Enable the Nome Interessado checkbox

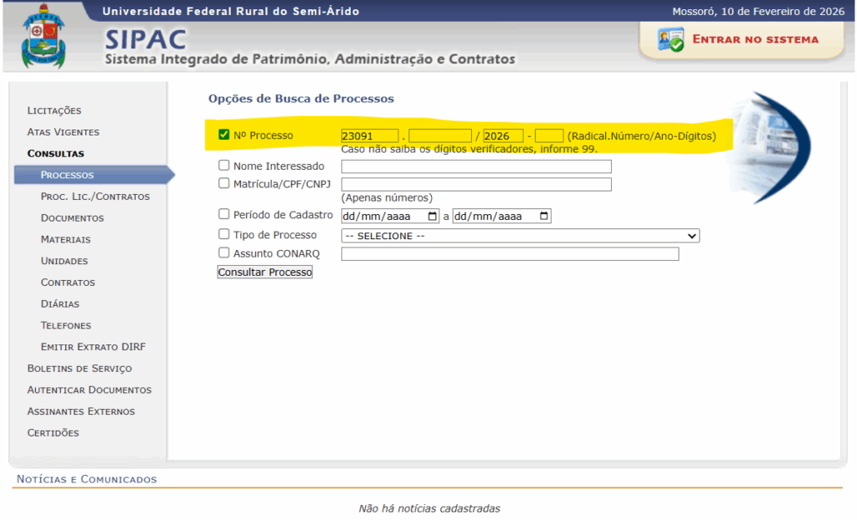coord(223,166)
